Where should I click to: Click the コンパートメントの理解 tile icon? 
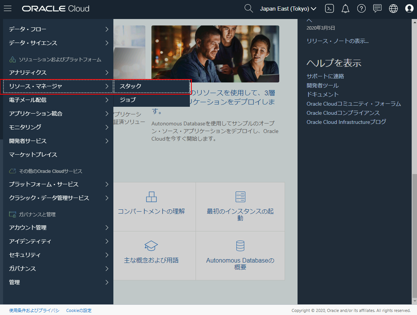(151, 197)
